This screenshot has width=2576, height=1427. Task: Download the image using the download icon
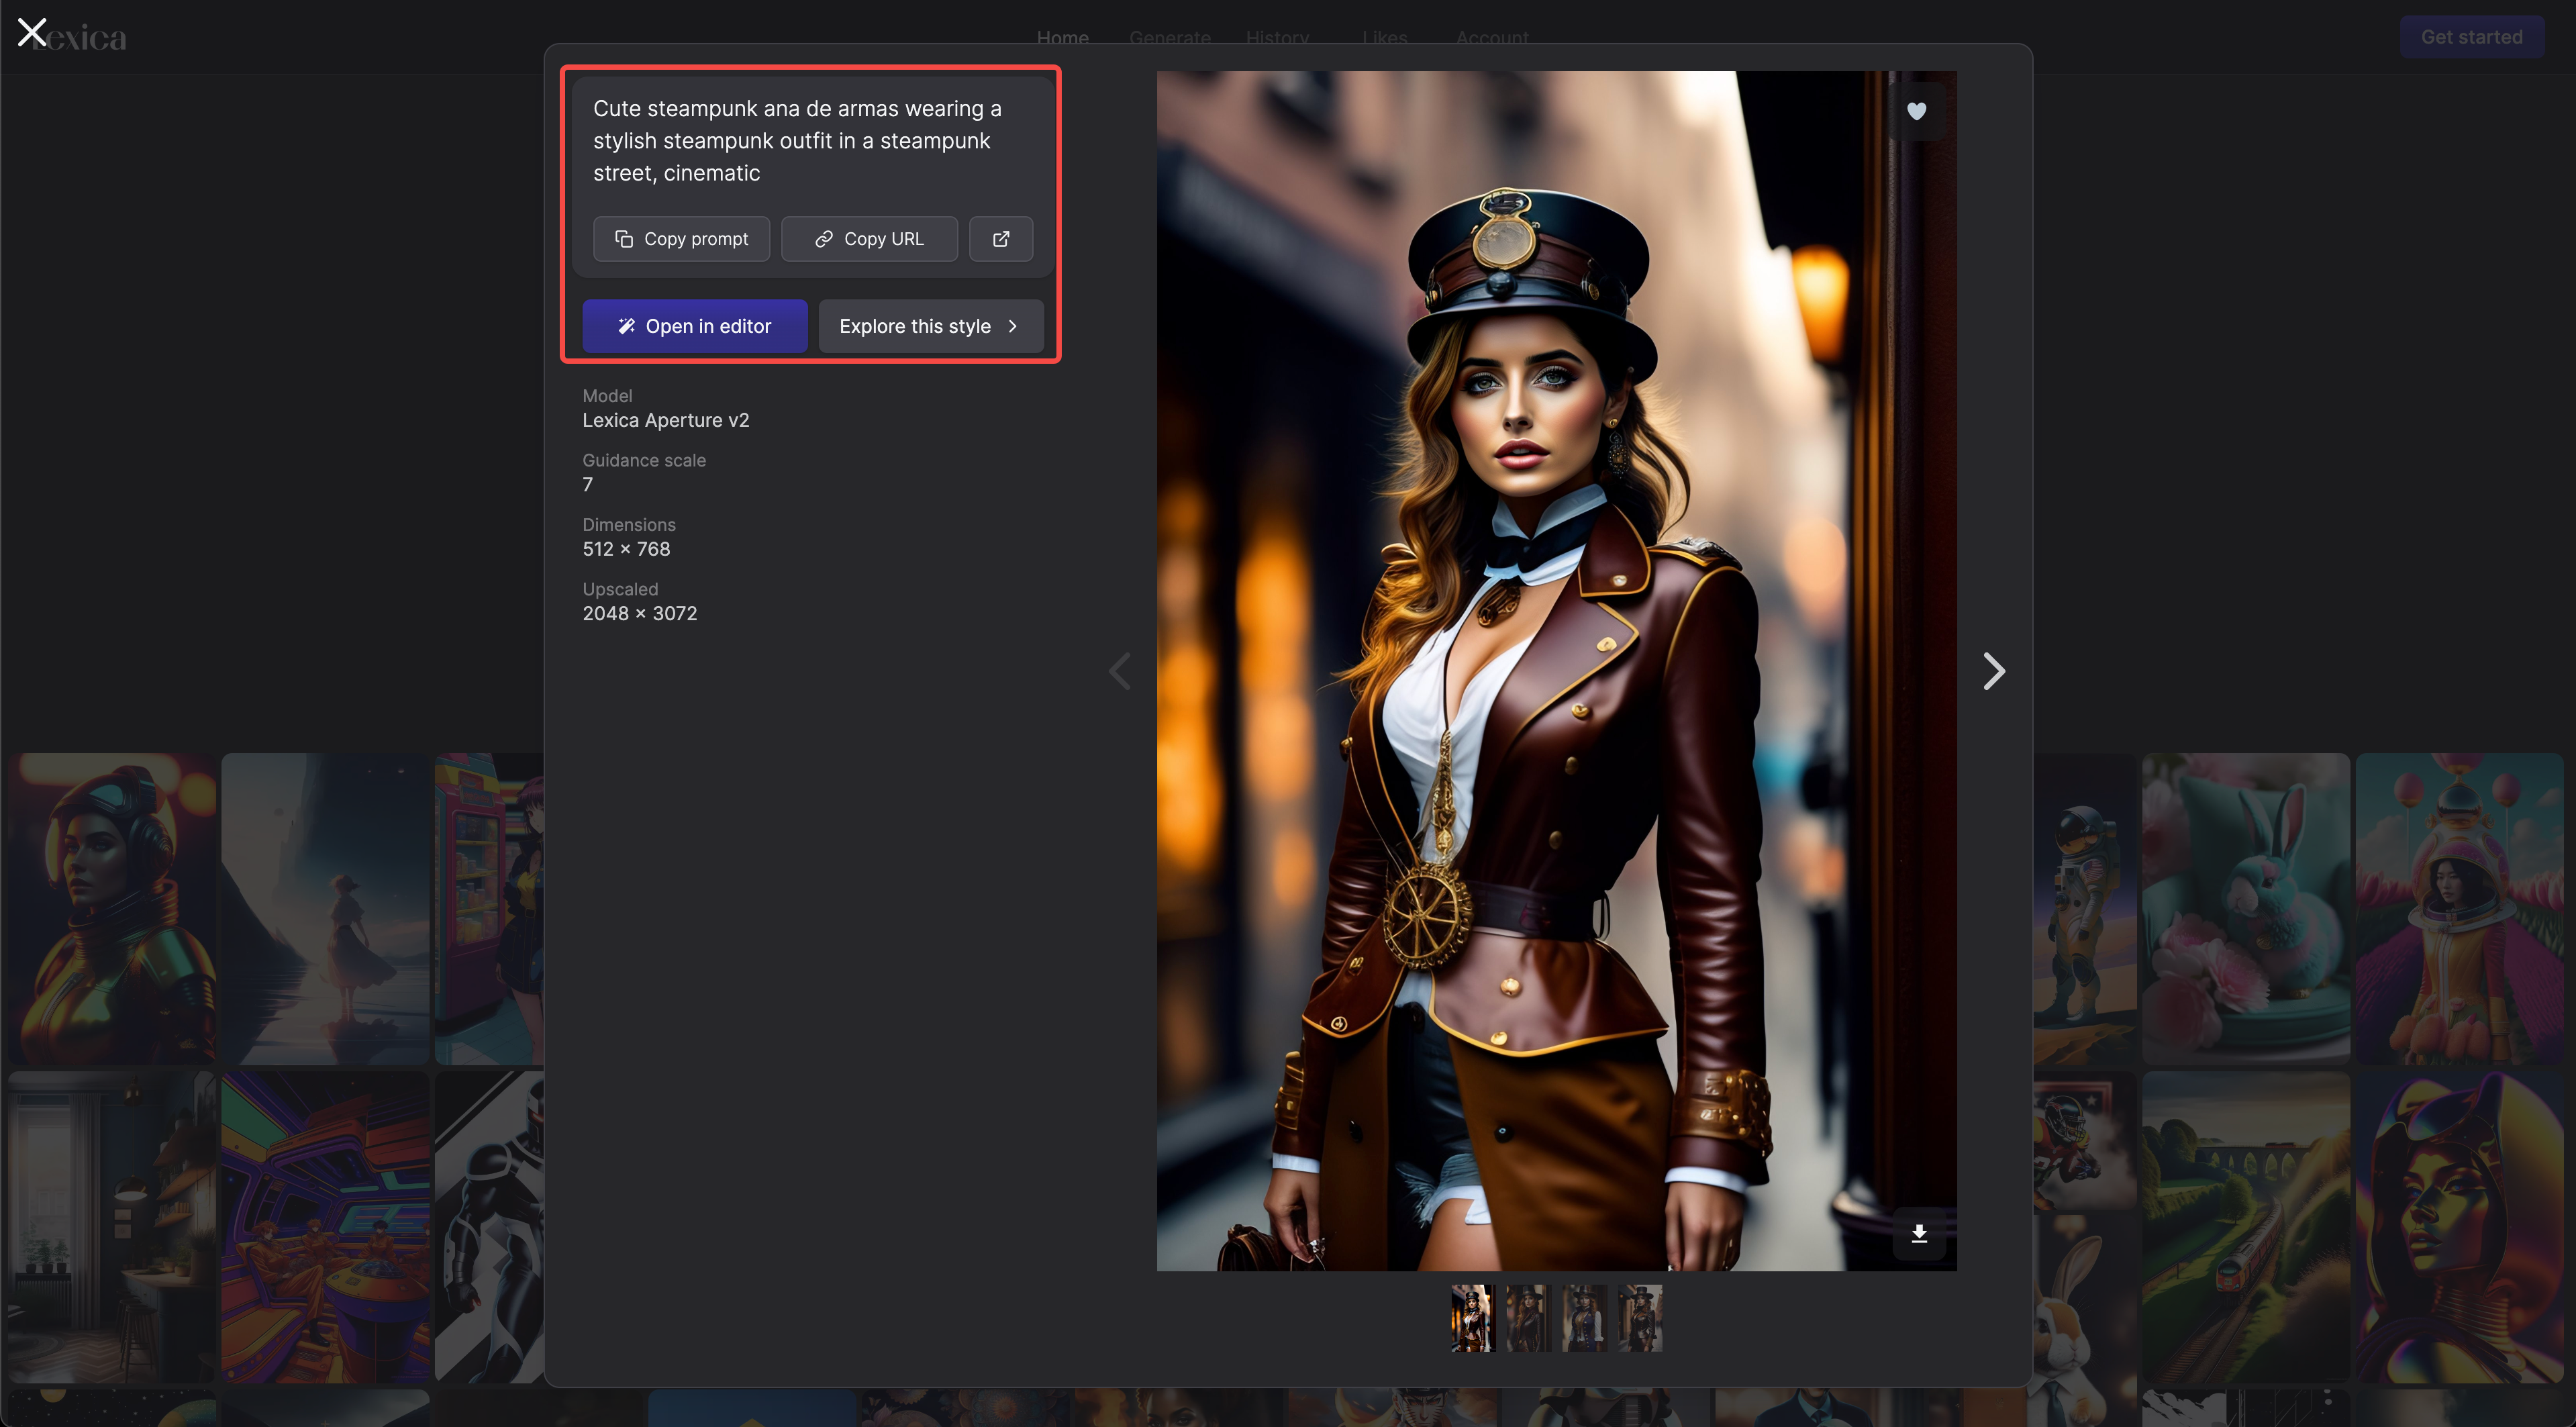click(x=1918, y=1233)
